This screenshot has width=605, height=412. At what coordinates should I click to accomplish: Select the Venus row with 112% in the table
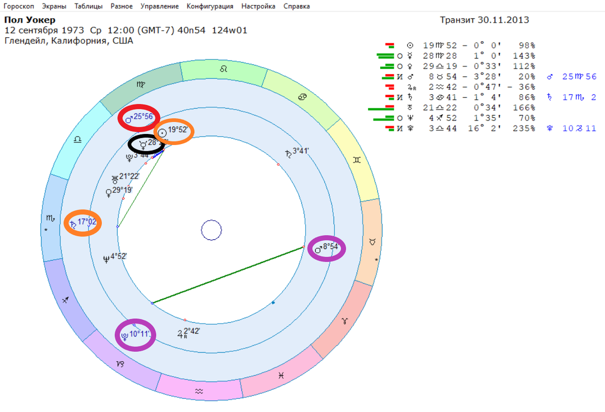click(457, 66)
